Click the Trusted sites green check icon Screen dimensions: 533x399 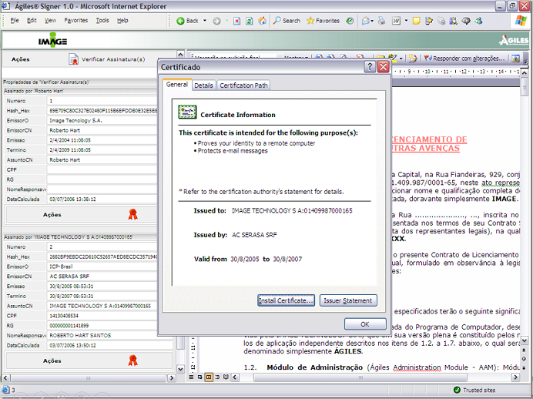pyautogui.click(x=457, y=390)
